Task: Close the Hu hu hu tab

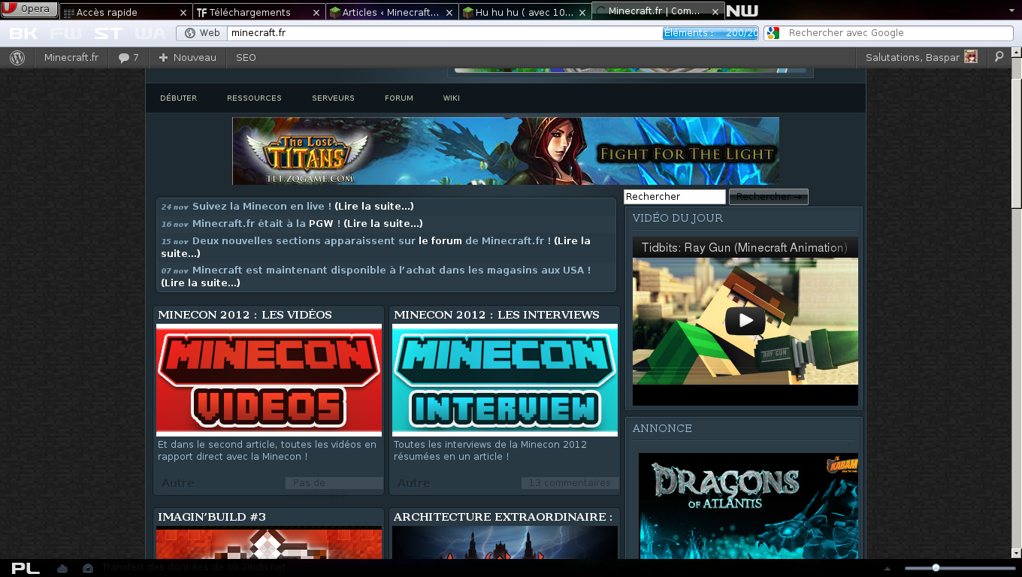Action: point(582,13)
